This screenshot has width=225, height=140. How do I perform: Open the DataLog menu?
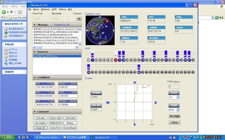tap(62, 9)
